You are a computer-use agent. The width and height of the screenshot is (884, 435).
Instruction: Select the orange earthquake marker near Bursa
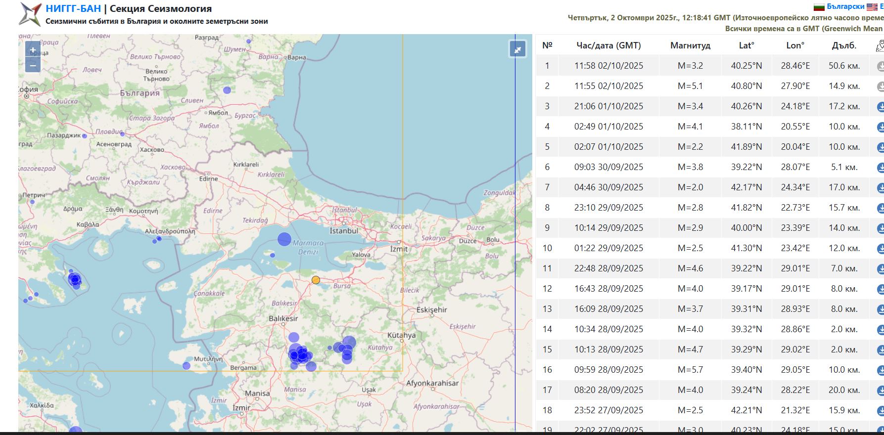coord(316,280)
